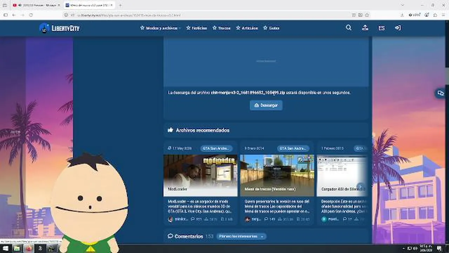This screenshot has height=253, width=449.
Task: Click the sidebar toggle icon left of back arrow
Action: 5,15
